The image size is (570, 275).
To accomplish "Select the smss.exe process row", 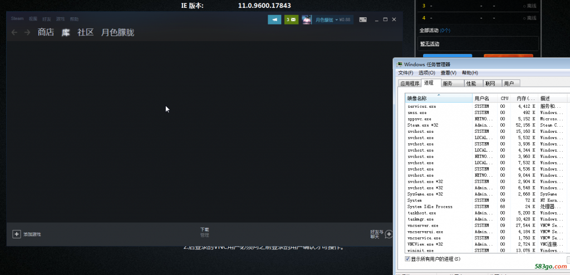I will pos(487,112).
